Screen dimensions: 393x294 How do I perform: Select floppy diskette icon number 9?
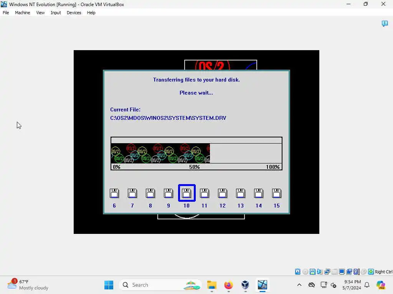168,193
